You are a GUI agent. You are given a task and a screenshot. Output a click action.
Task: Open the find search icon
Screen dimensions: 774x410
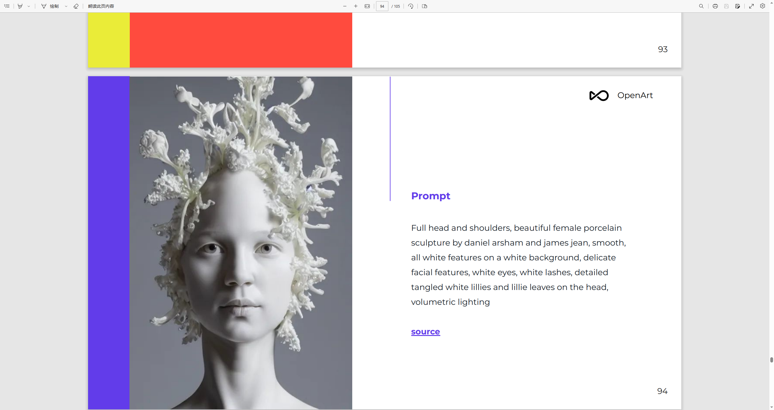coord(701,6)
